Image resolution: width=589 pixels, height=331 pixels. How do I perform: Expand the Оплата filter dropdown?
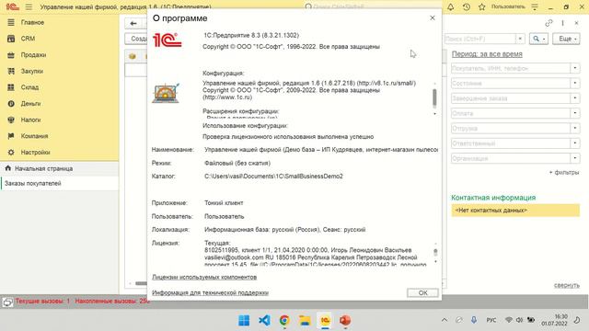click(574, 113)
